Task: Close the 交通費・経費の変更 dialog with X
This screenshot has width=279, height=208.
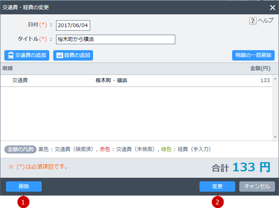Action: (x=272, y=7)
